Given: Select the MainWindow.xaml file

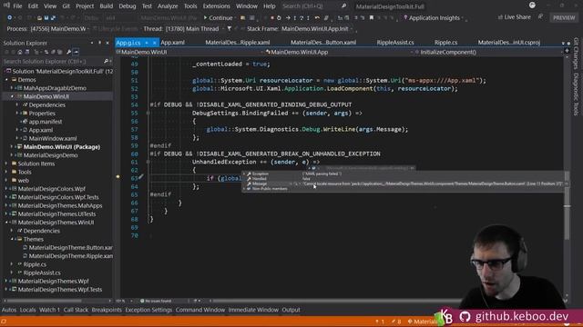Looking at the screenshot, I should 53,138.
